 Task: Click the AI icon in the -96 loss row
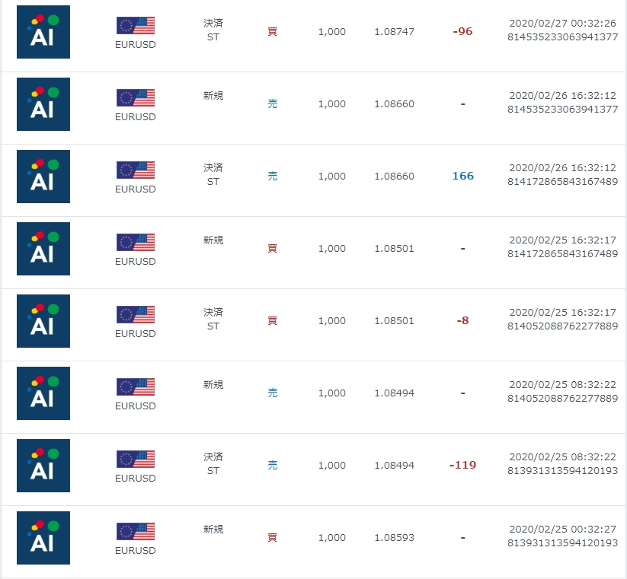43,32
